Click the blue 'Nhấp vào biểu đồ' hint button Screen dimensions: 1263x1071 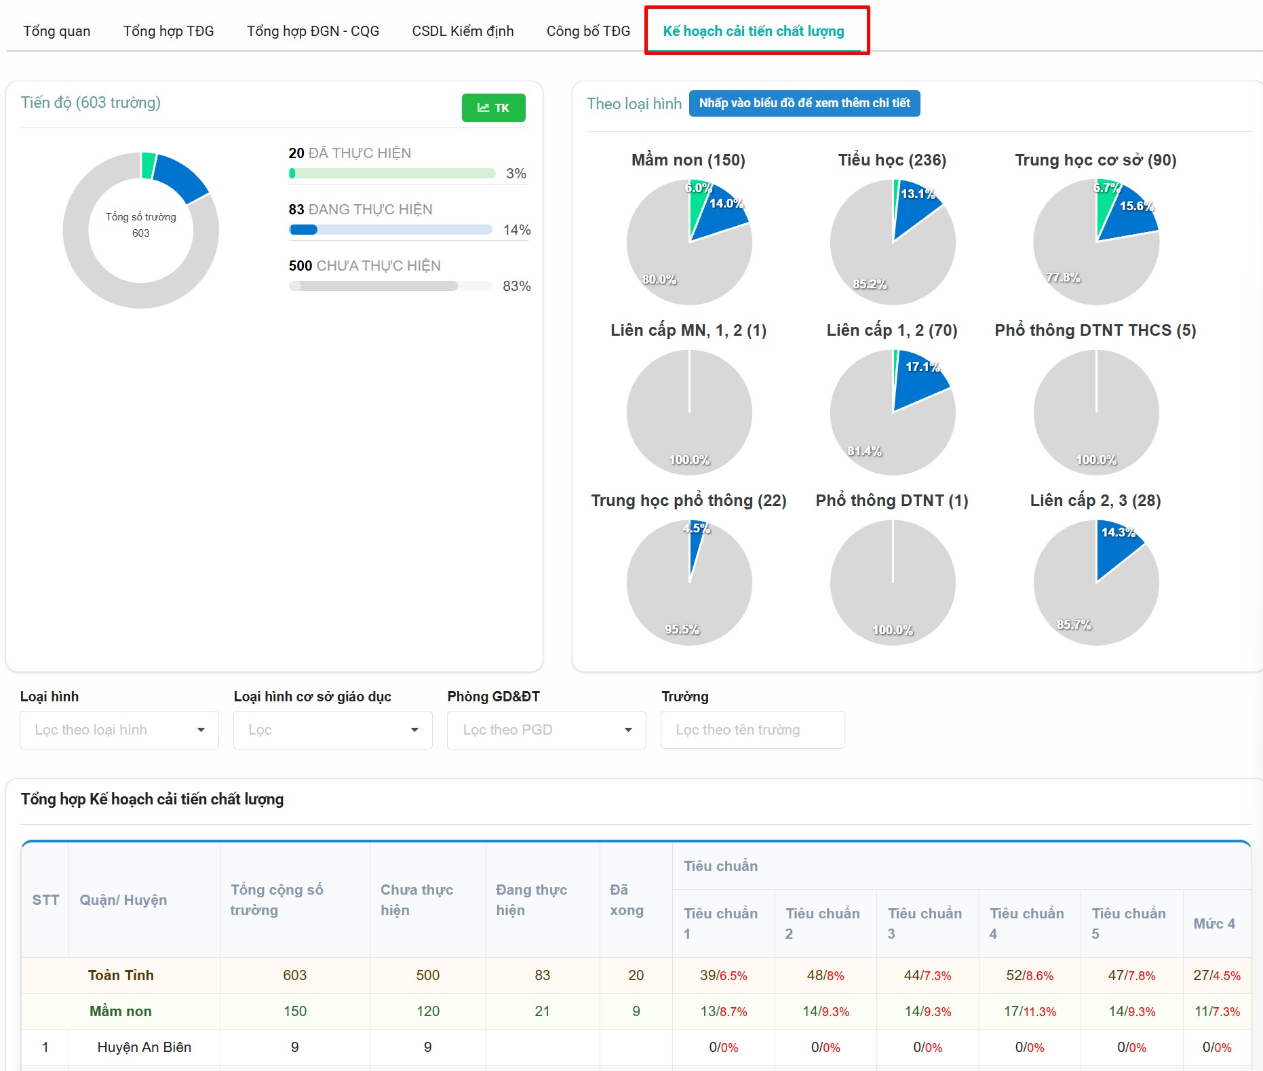(804, 103)
